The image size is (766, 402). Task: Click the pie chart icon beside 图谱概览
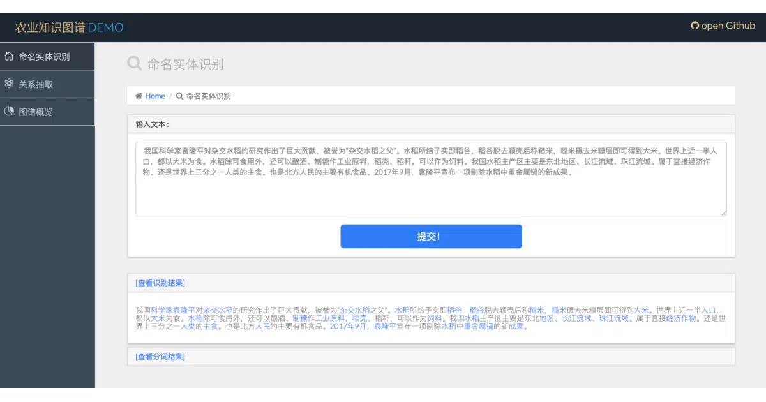[x=9, y=111]
